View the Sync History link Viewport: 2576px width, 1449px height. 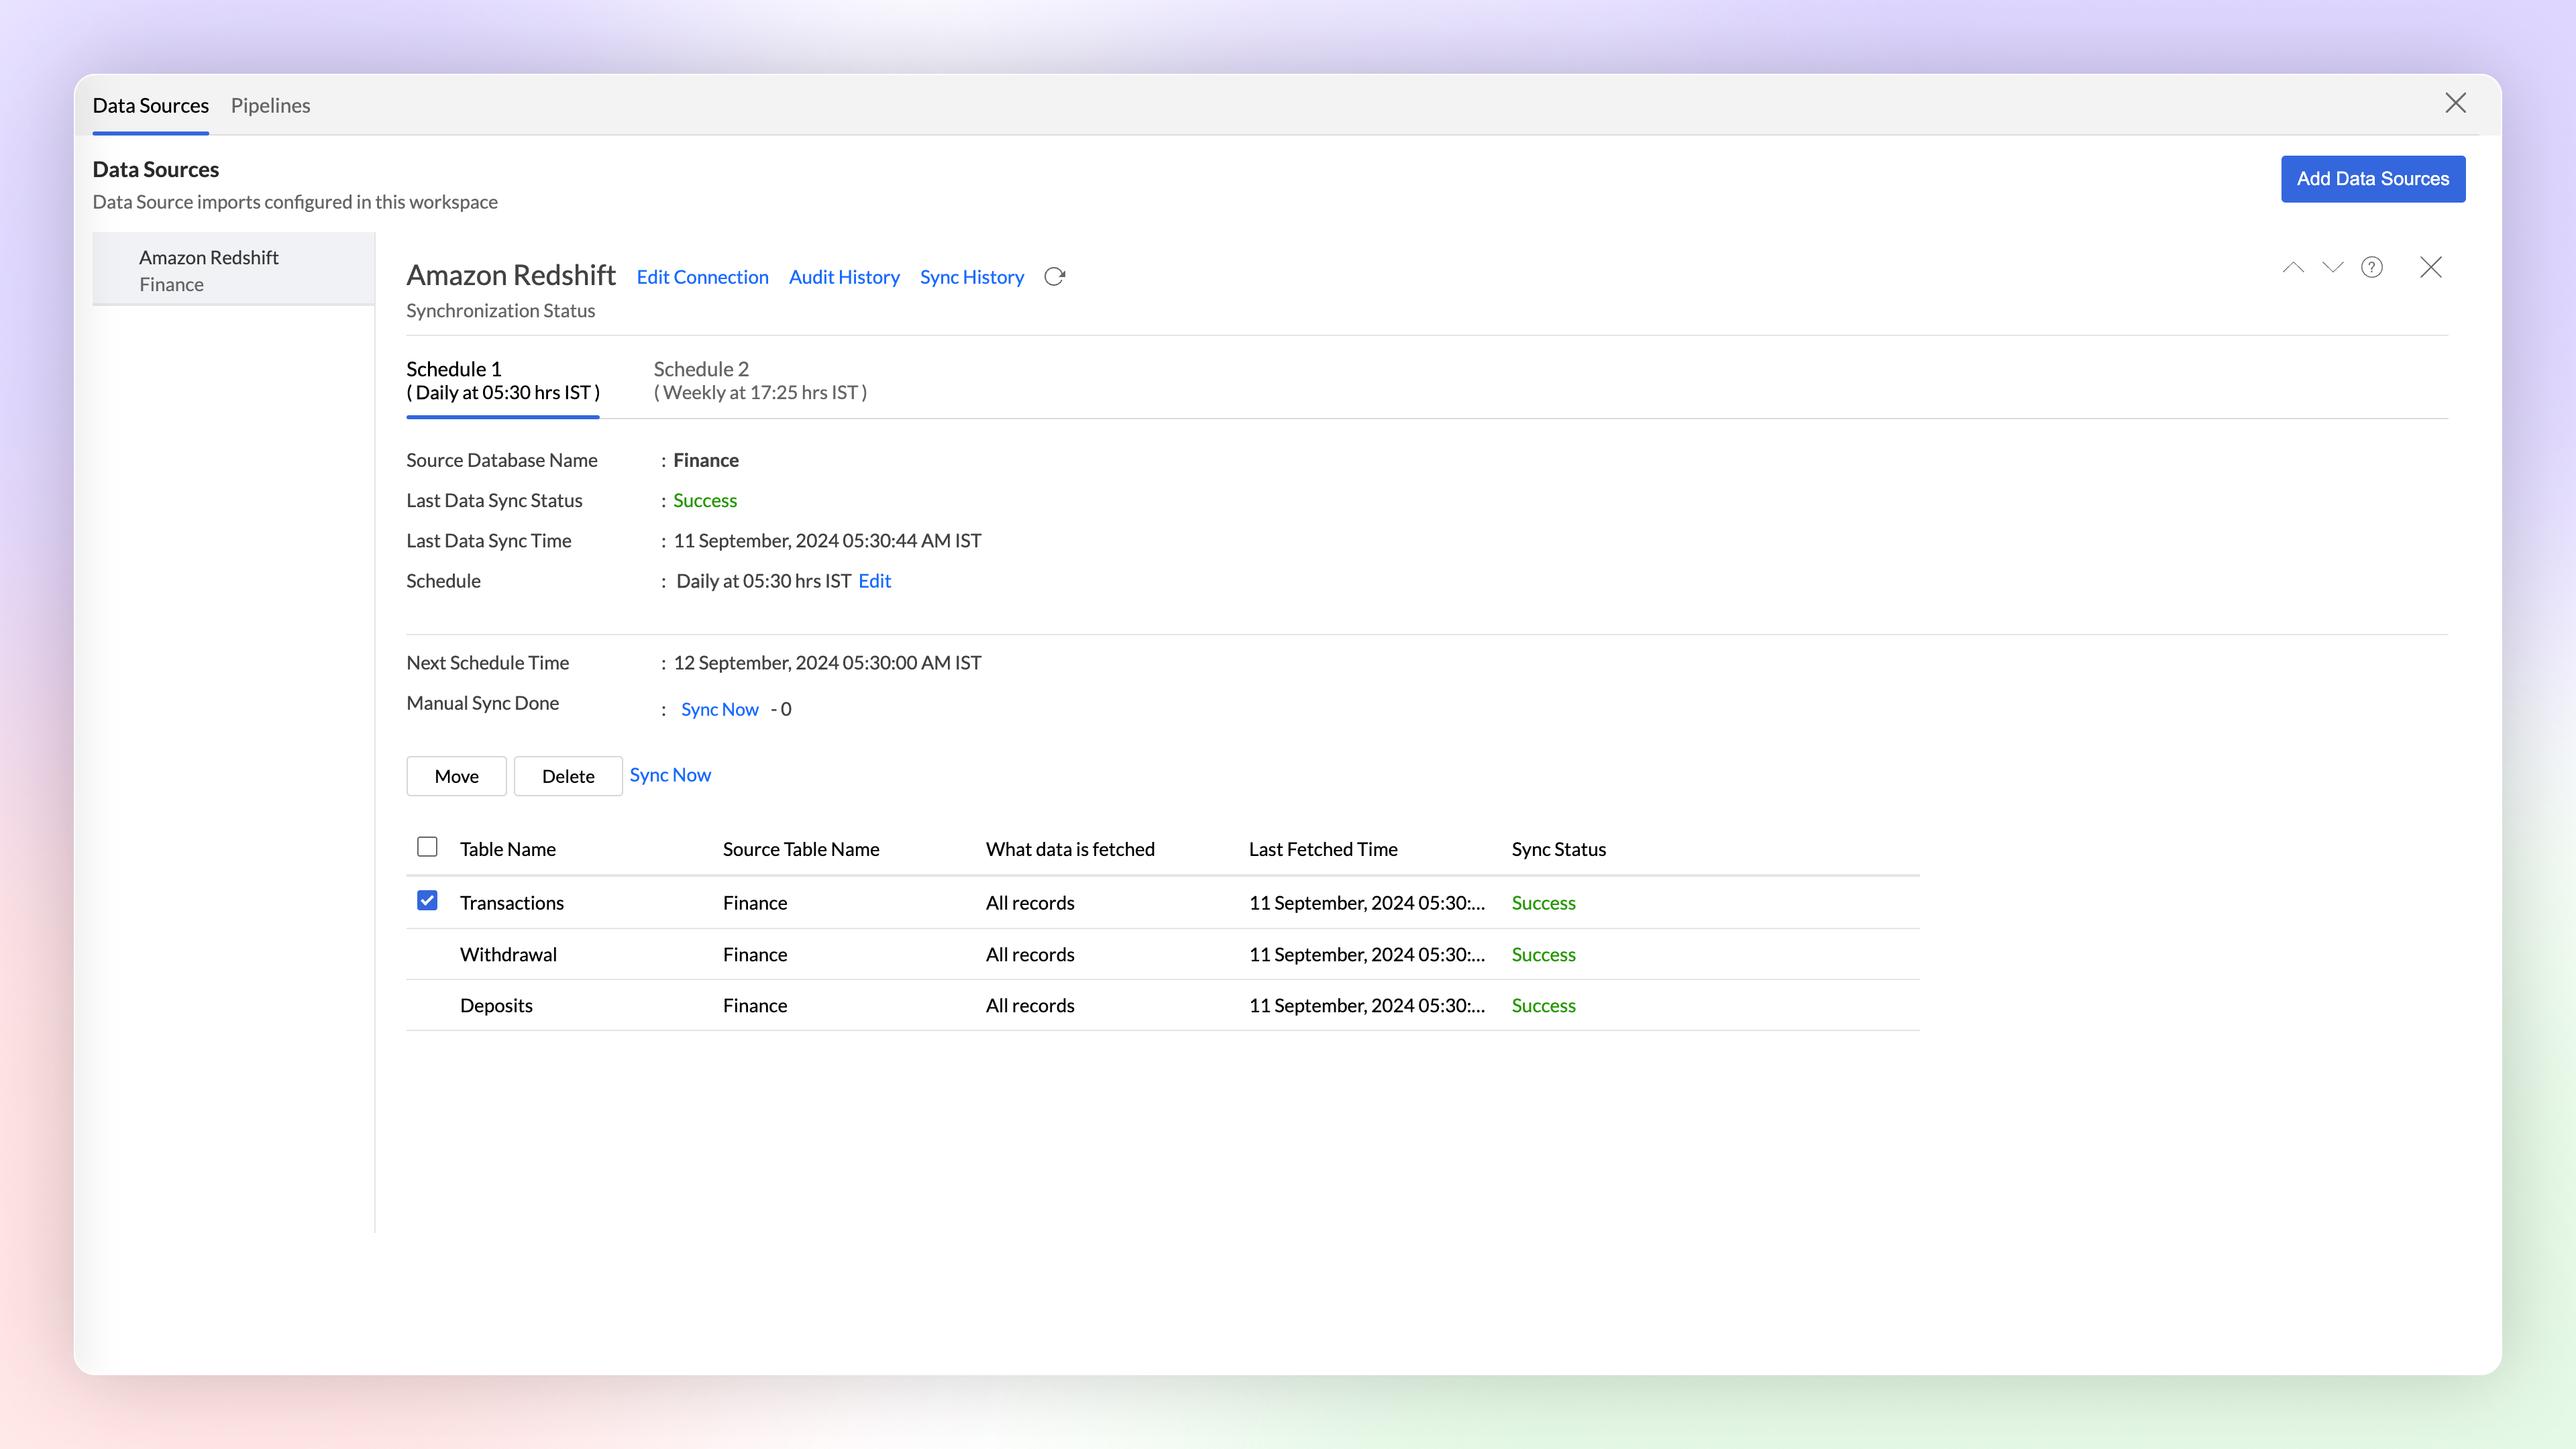coord(971,277)
